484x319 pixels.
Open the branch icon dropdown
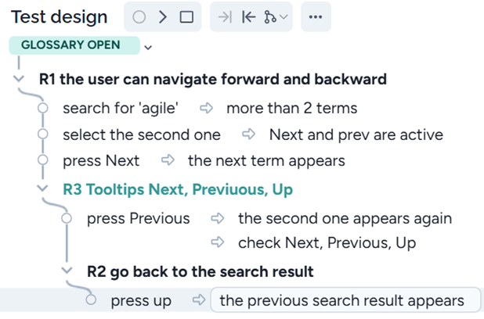(x=275, y=17)
